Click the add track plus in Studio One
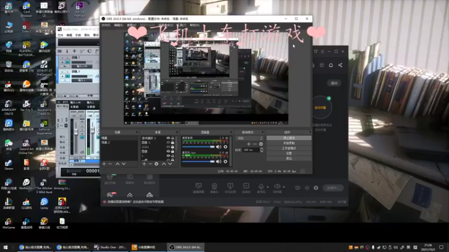Viewport: 449px width, 252px height. pos(75,51)
